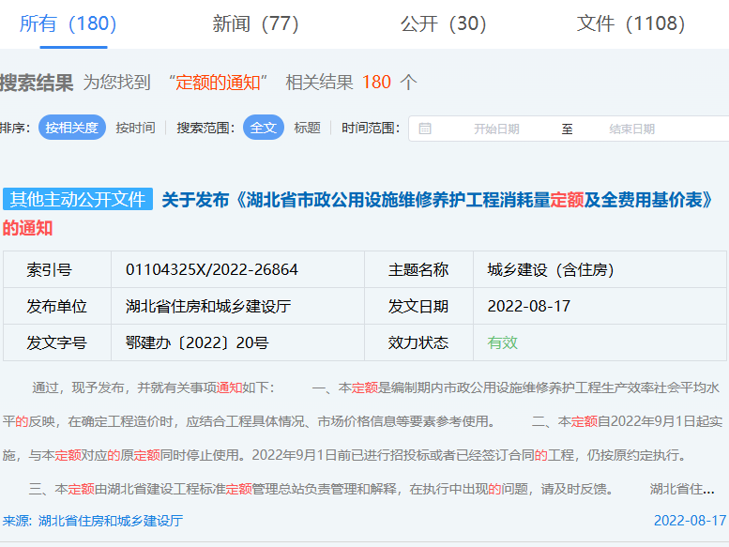
Task: Restrict search scope to 标题
Action: [x=307, y=128]
